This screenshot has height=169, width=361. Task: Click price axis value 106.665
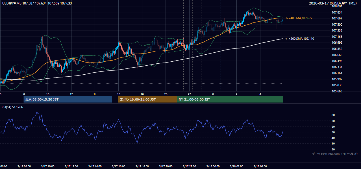tap(337, 55)
